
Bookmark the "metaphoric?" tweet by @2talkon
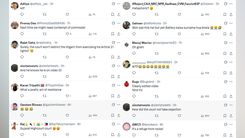pyautogui.click(x=225, y=14)
